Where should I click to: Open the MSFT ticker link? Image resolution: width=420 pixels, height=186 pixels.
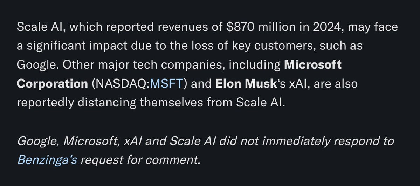166,84
